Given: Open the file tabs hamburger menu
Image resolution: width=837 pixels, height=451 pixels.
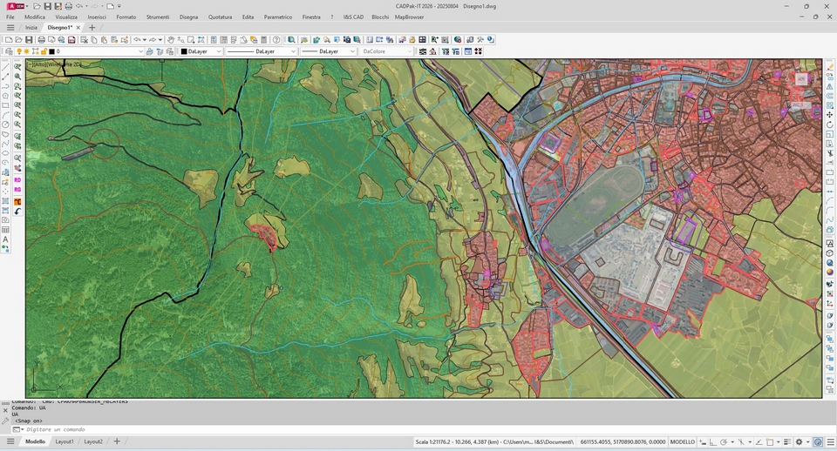Looking at the screenshot, I should [10, 27].
